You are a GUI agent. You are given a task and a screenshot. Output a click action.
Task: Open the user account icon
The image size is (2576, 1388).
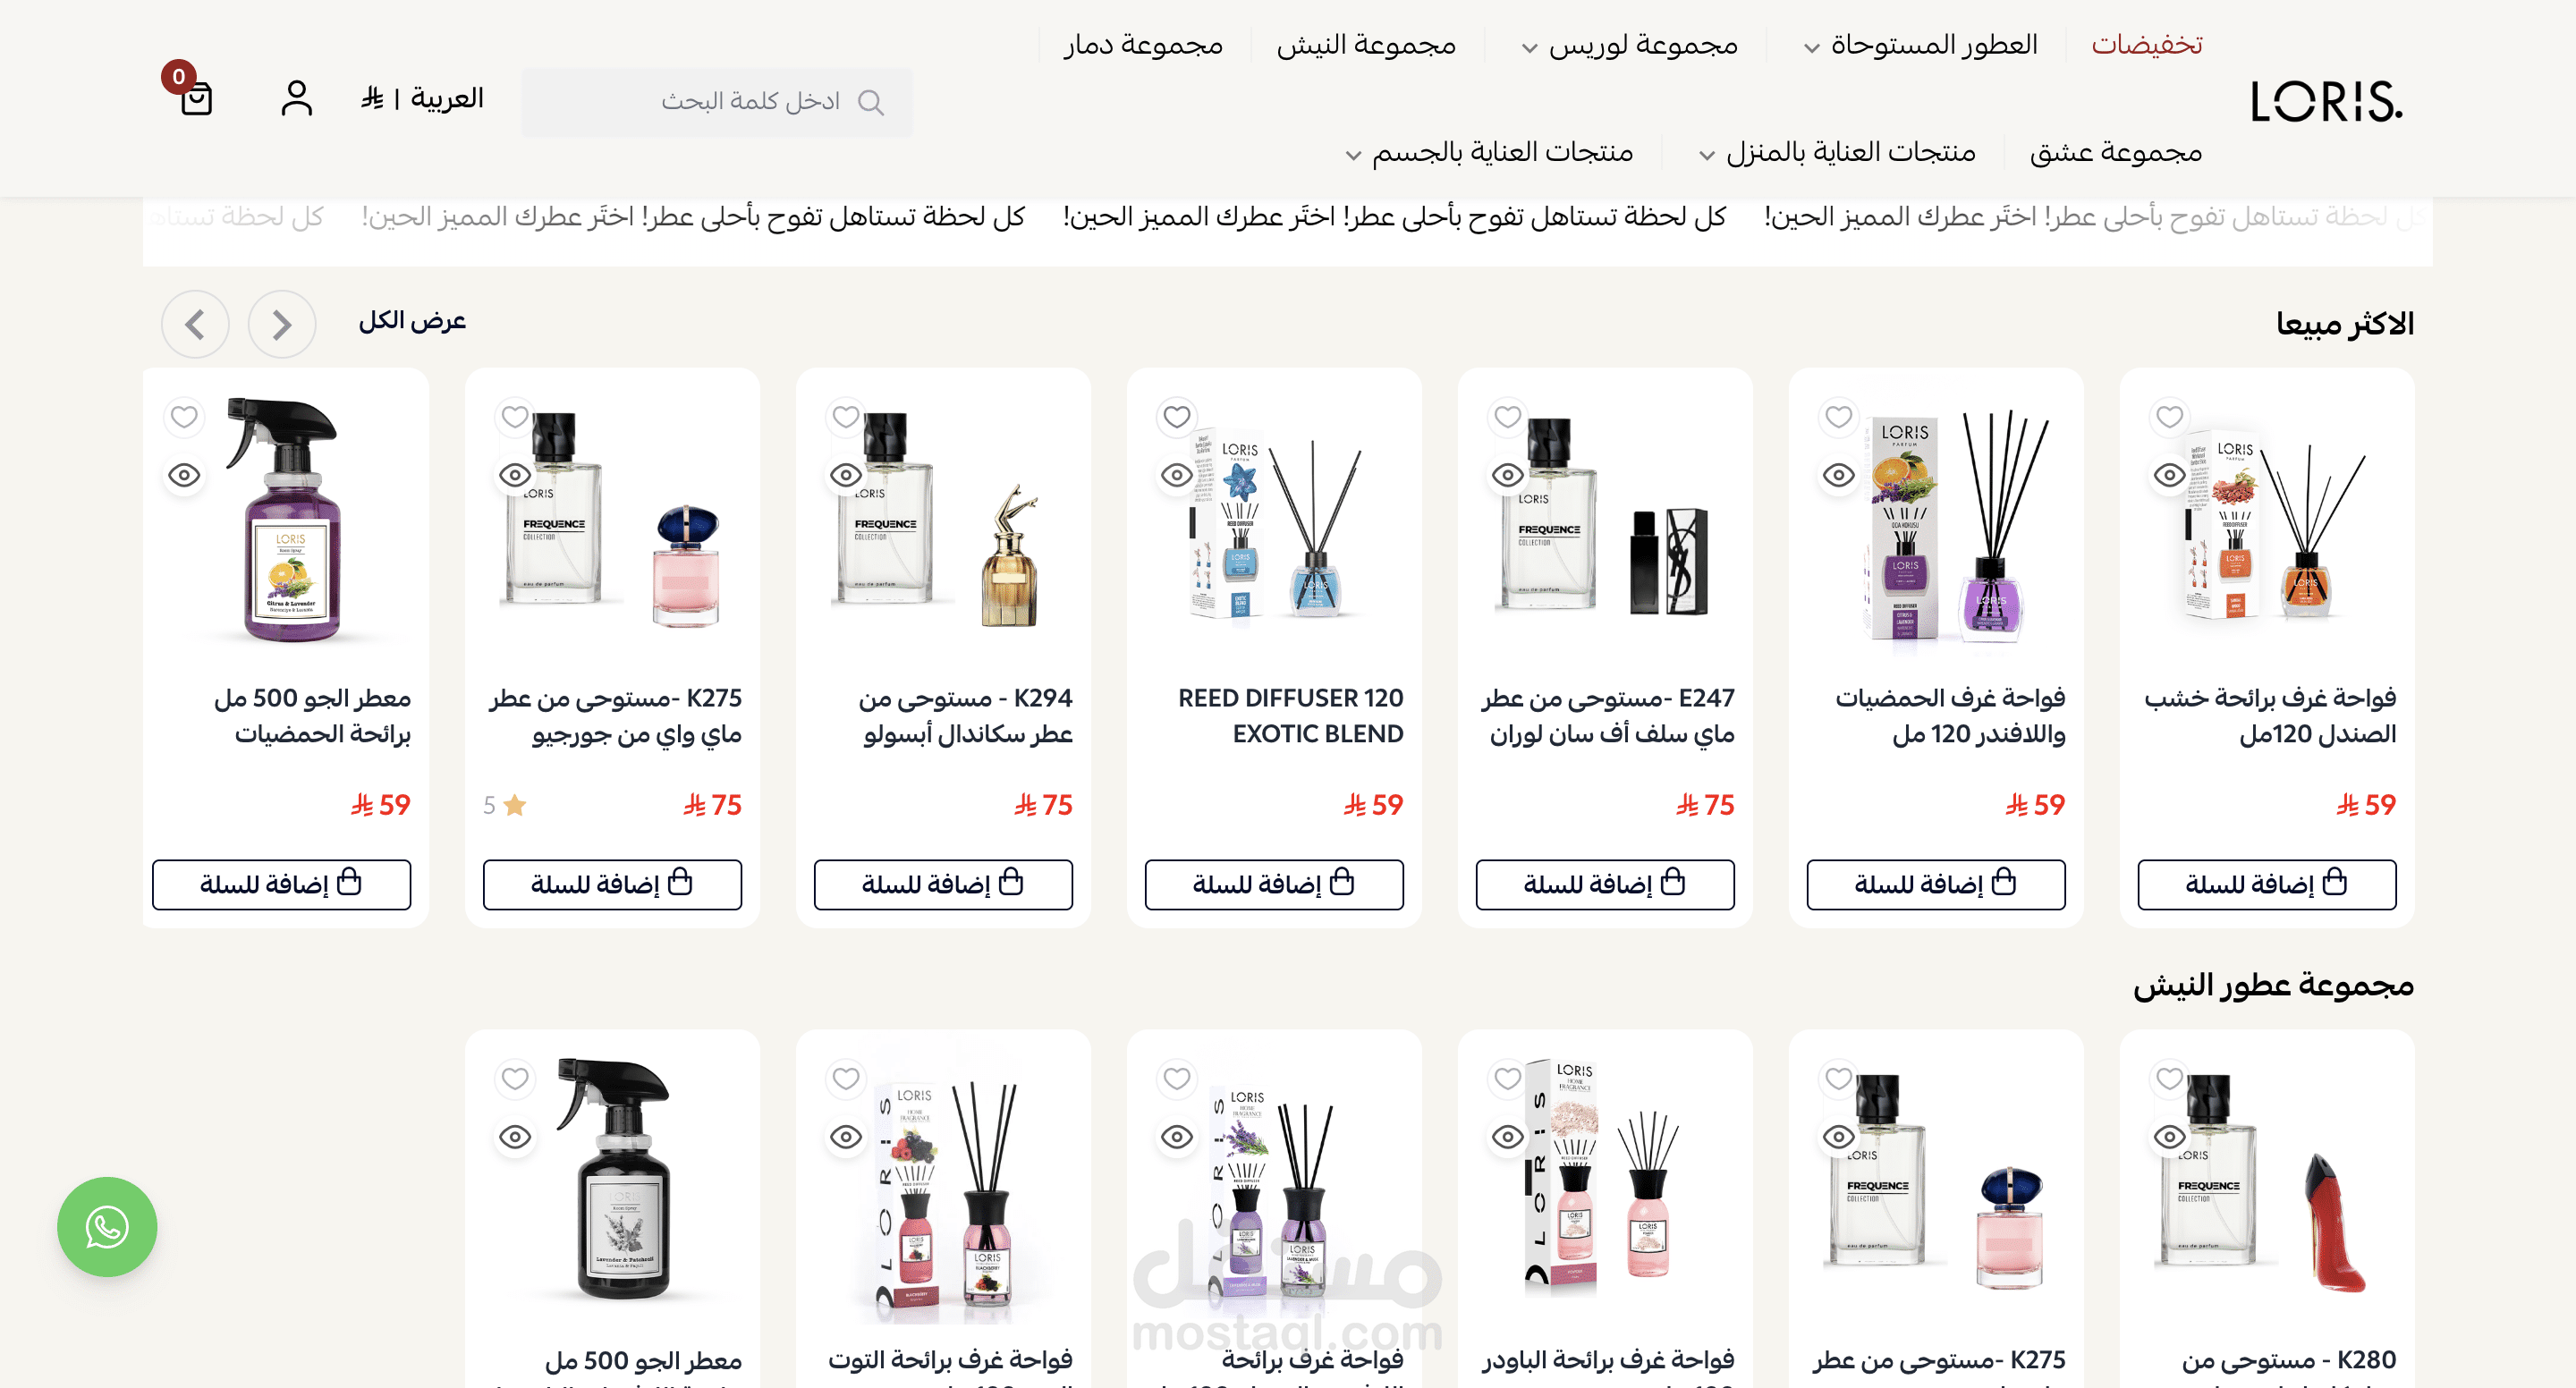[297, 98]
